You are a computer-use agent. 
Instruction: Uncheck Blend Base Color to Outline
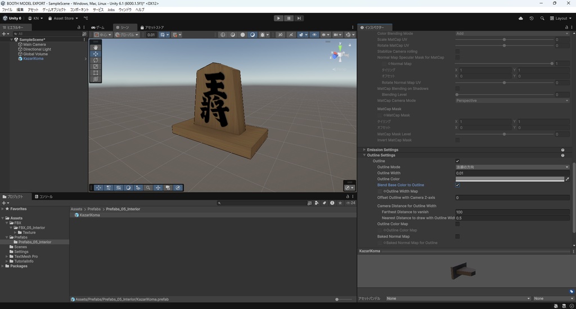pos(457,185)
